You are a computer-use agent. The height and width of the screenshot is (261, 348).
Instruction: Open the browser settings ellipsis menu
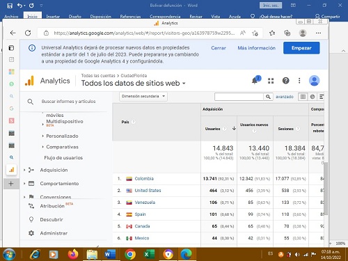click(318, 33)
